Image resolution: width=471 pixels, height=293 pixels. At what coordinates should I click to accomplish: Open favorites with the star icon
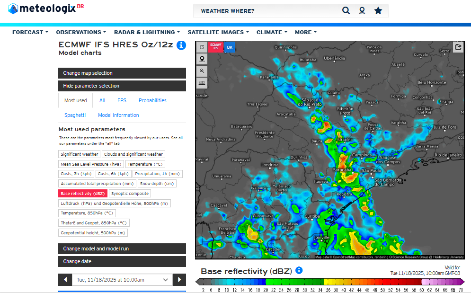(x=378, y=11)
